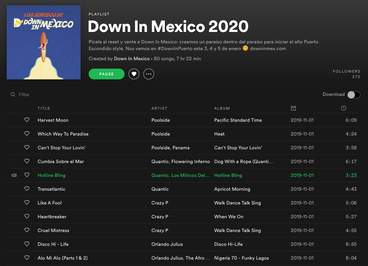Like the song Which Way To Paradise
Screen dimensions: 368x266
pyautogui.click(x=27, y=134)
